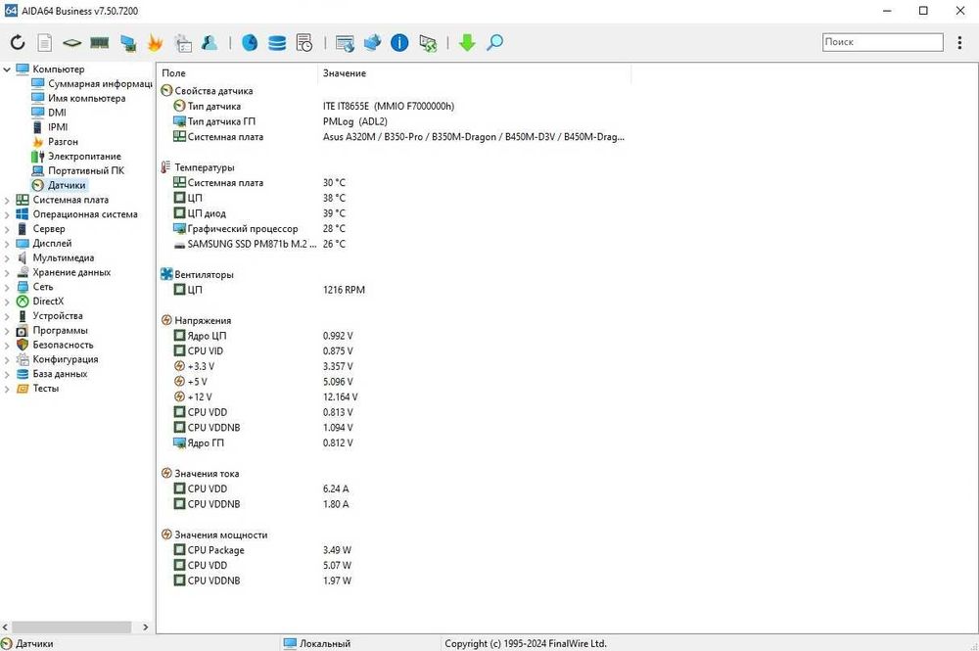The height and width of the screenshot is (651, 979).
Task: Open the blue database stack icon
Action: point(277,42)
